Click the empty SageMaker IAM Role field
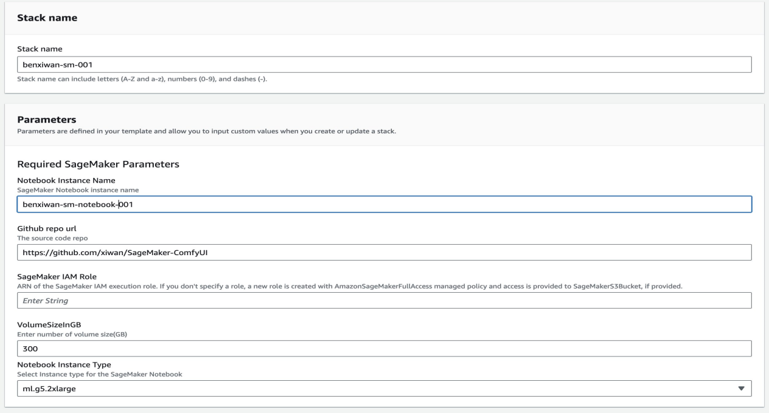Image resolution: width=769 pixels, height=413 pixels. pos(384,300)
